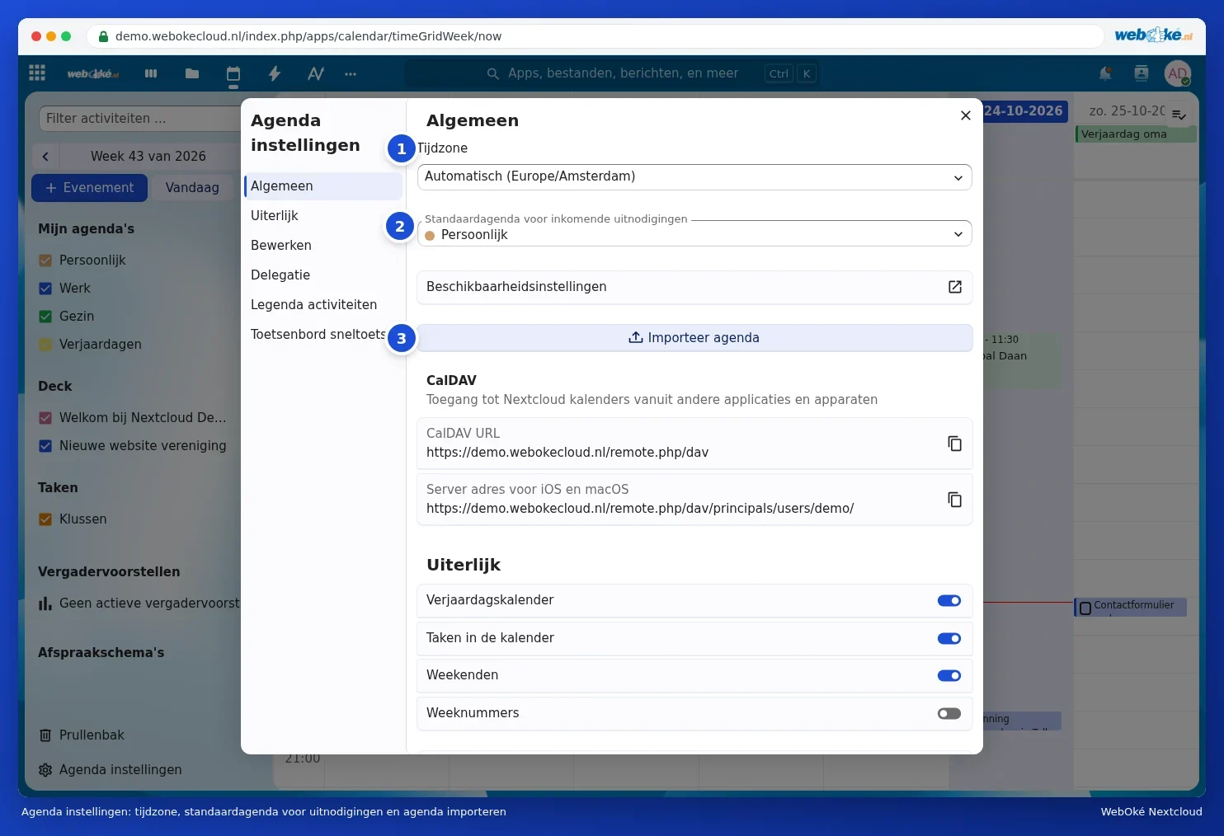Screen dimensions: 1224x836
Task: Open Verjaardag oma event
Action: click(x=1135, y=134)
